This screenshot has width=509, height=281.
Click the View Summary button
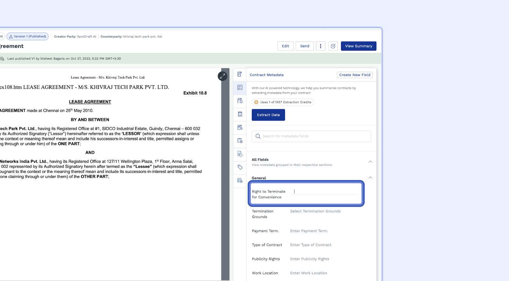click(x=359, y=46)
